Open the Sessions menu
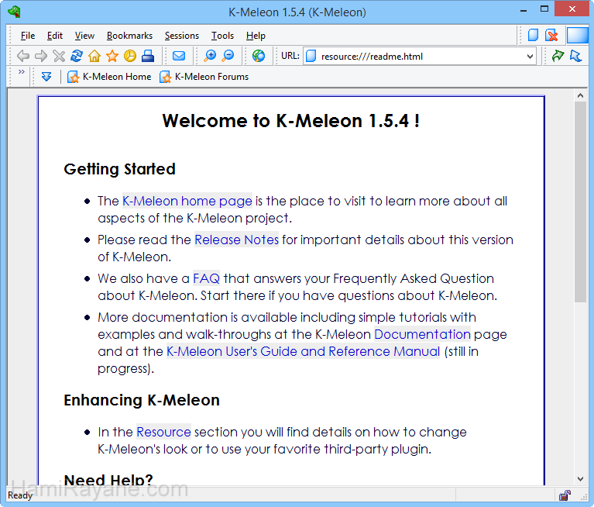Viewport: 594px width, 507px height. tap(182, 36)
